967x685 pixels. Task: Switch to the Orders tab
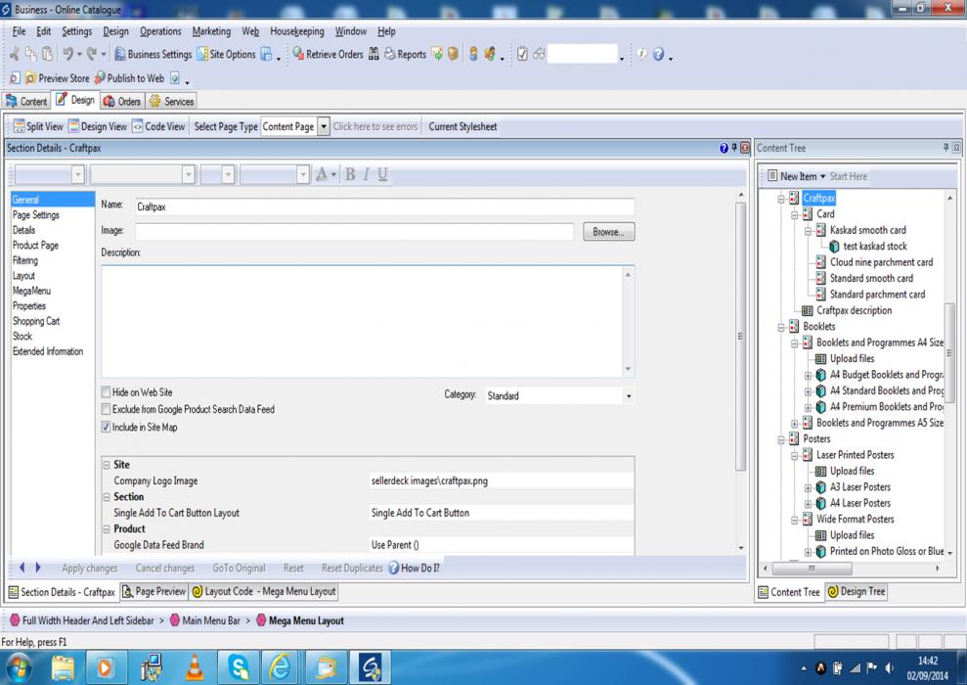point(122,101)
